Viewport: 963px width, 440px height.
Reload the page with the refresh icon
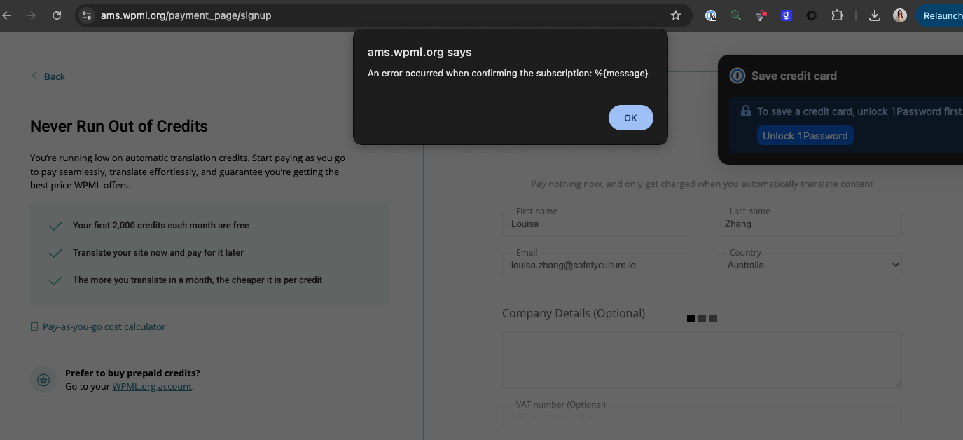point(57,15)
